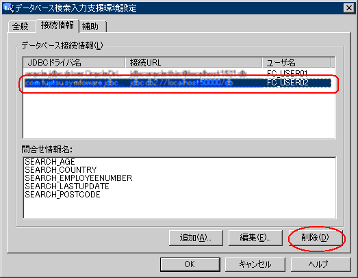
Task: Open help with the ヘルプ button
Action: (320, 264)
